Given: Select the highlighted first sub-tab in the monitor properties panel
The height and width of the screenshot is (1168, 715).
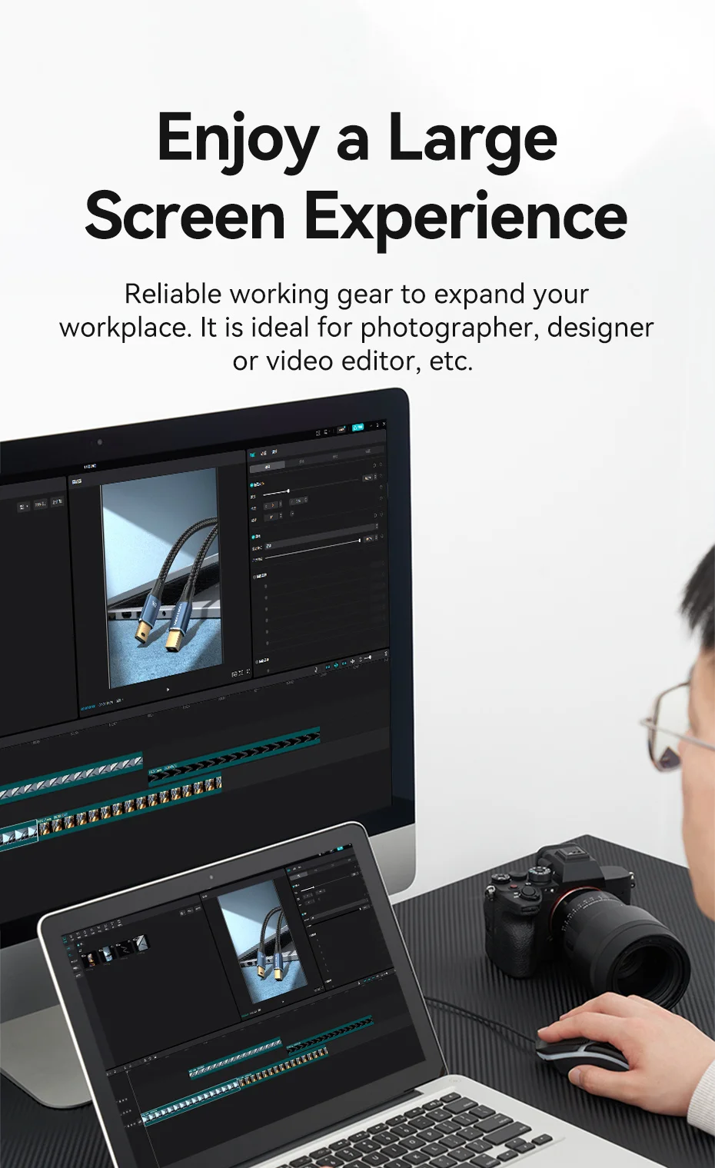Looking at the screenshot, I should coord(267,467).
